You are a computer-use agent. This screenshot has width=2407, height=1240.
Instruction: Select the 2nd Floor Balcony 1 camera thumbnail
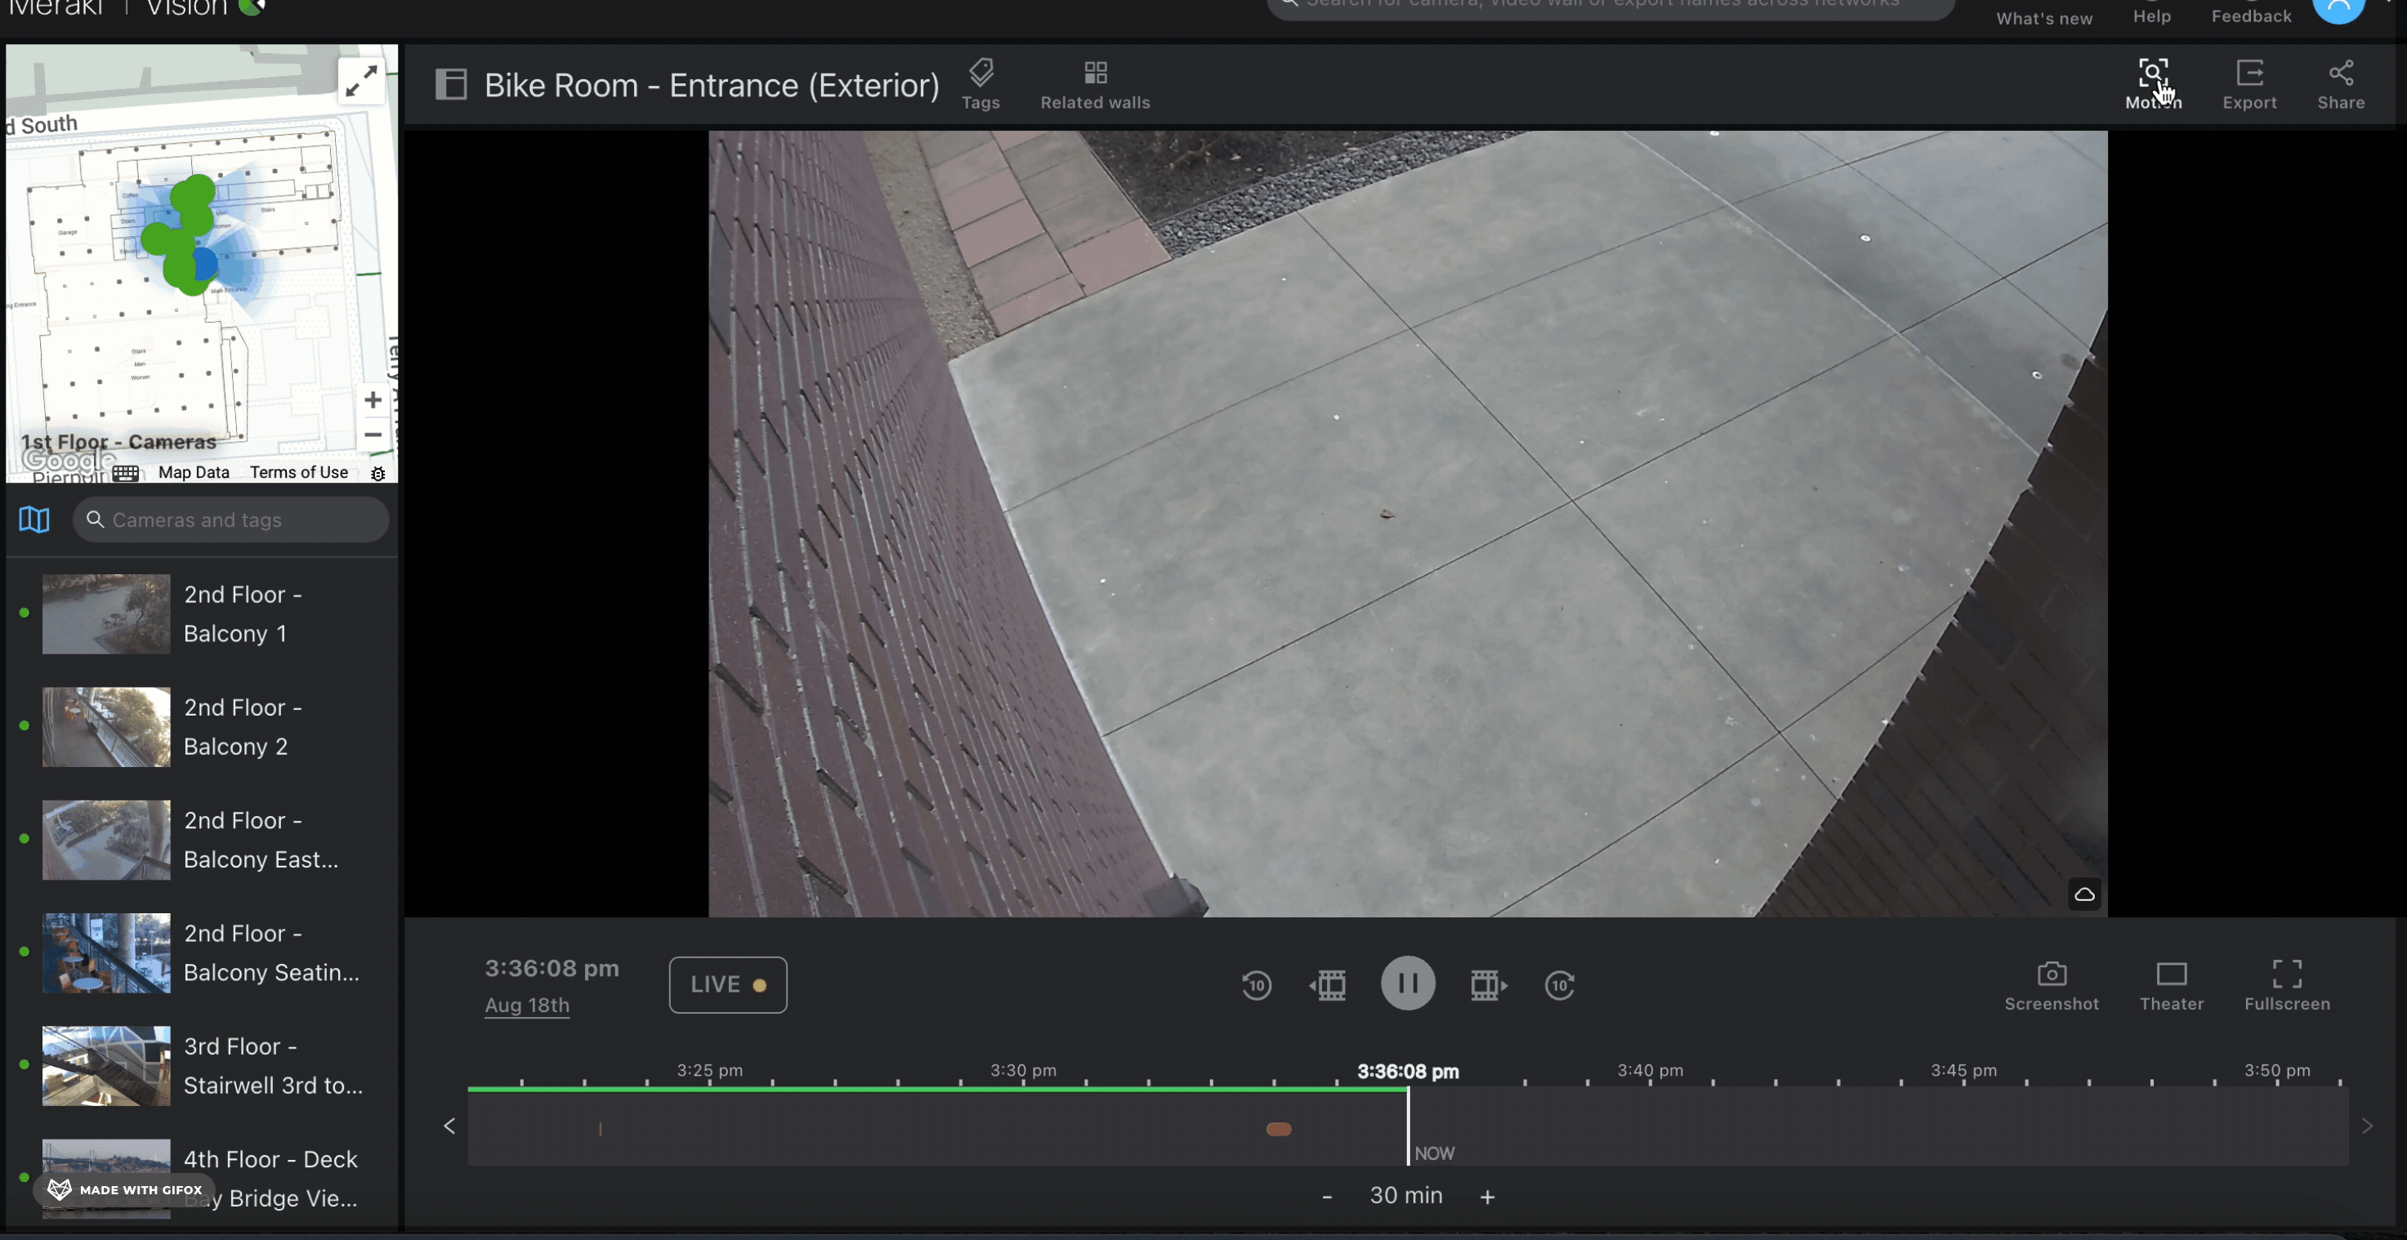(x=105, y=614)
